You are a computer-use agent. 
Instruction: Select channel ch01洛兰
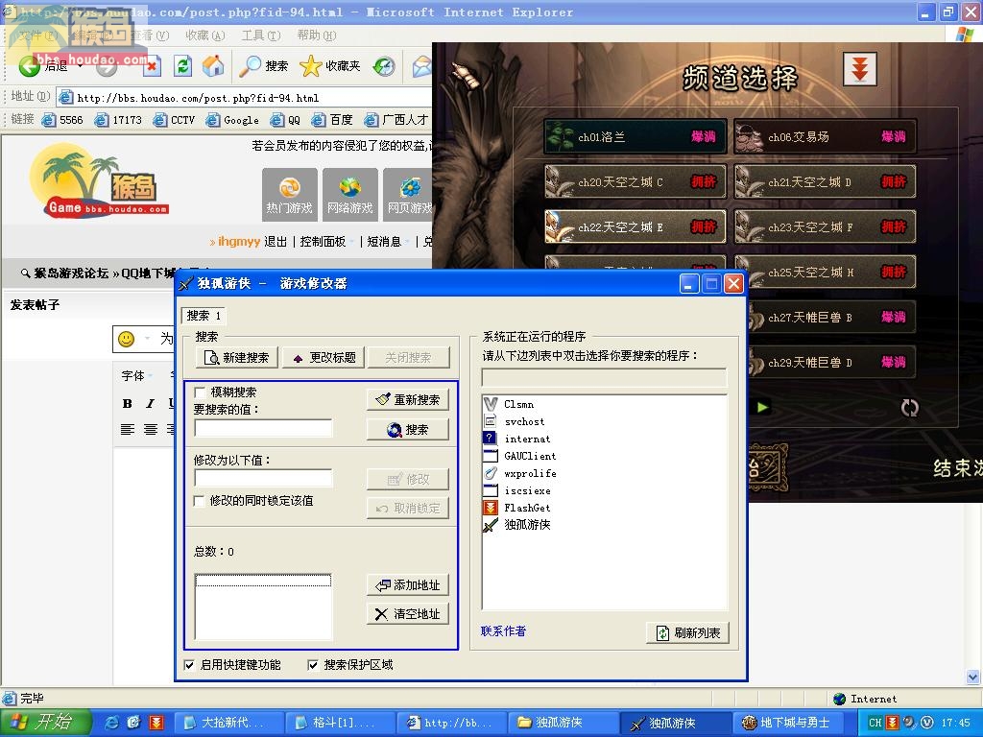pyautogui.click(x=635, y=136)
